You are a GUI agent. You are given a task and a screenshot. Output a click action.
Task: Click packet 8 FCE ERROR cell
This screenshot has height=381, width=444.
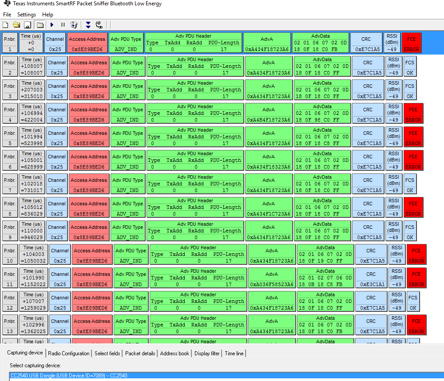click(413, 207)
